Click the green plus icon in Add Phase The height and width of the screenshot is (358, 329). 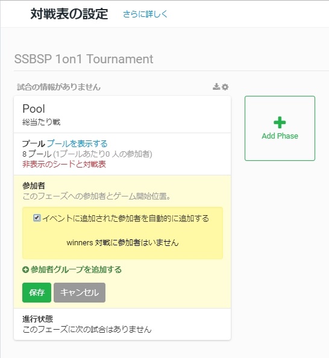click(280, 122)
